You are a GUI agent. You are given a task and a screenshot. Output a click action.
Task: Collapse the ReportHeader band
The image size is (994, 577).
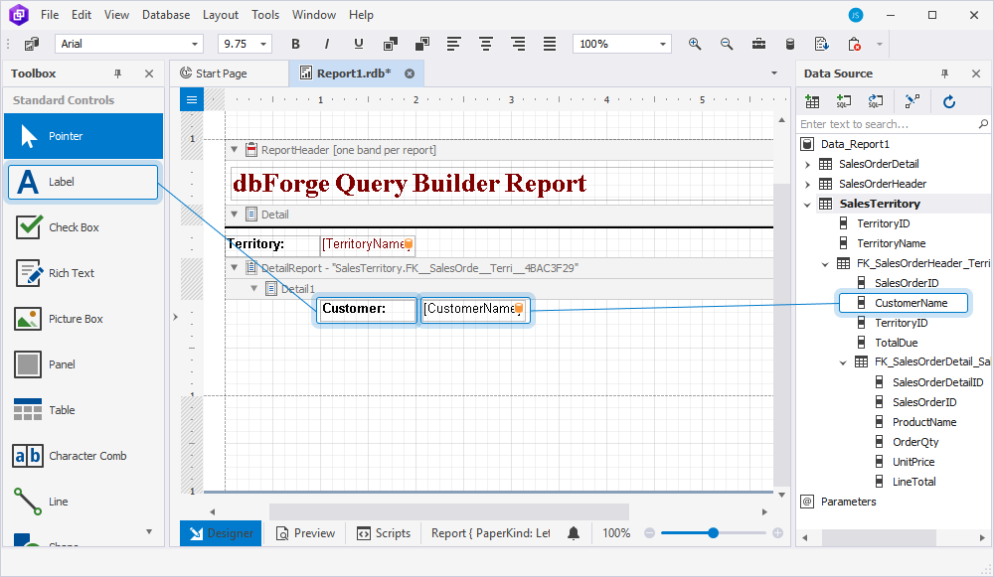pyautogui.click(x=234, y=150)
